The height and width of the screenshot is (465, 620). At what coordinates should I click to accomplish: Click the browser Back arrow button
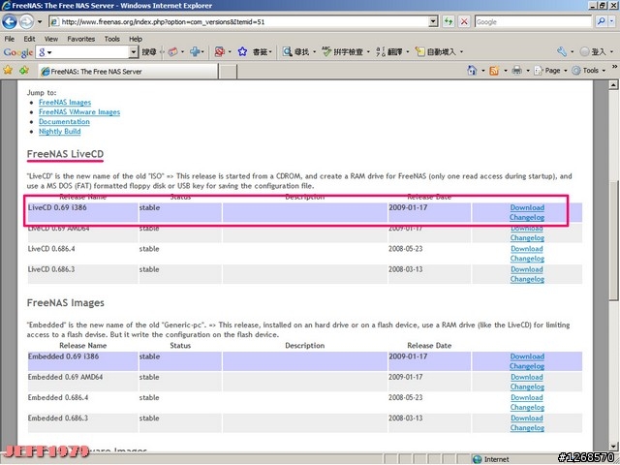(10, 21)
